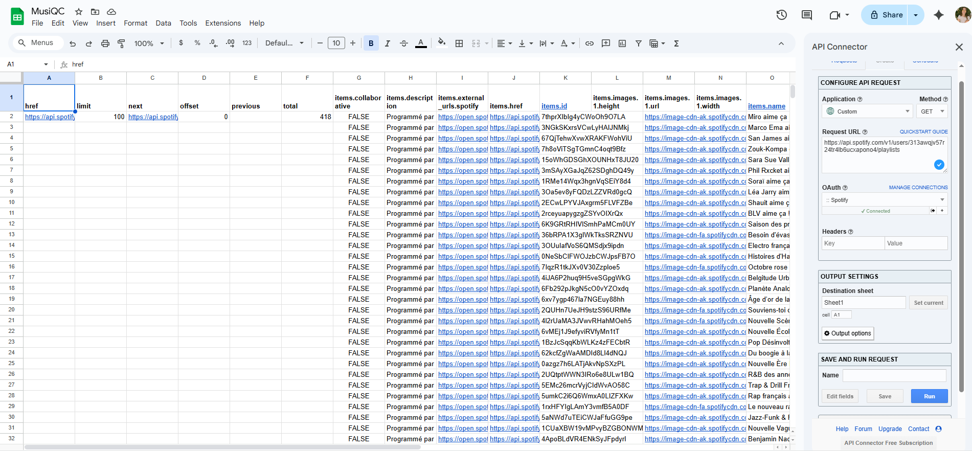
Task: Open the functions sigma menu
Action: pos(676,43)
